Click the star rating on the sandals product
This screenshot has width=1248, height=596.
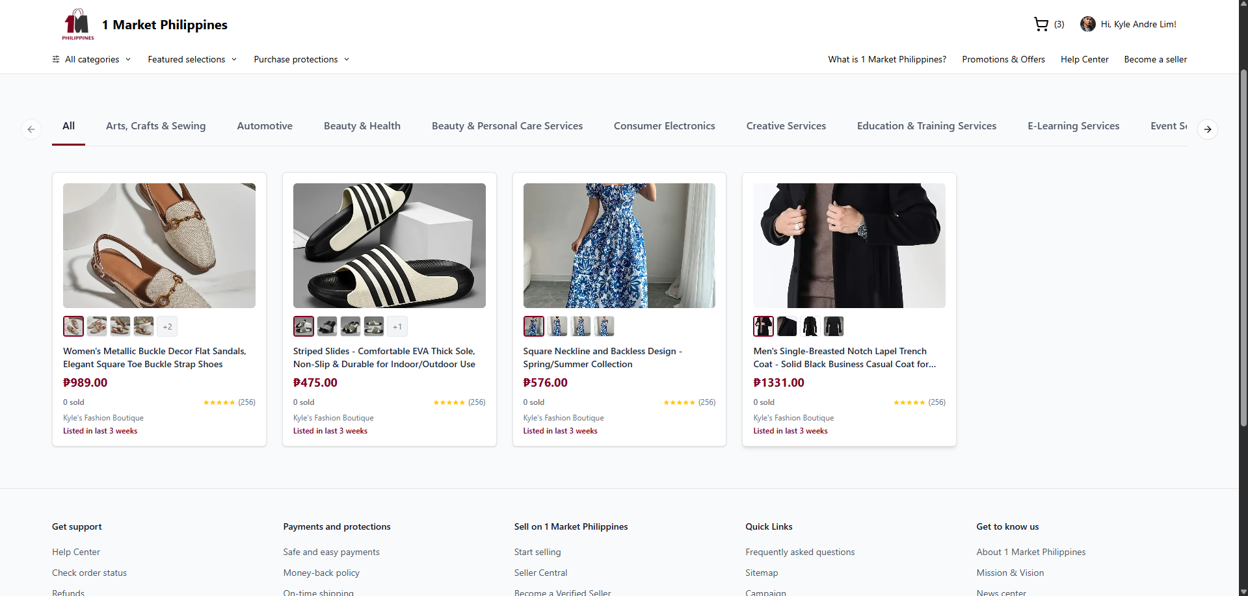pos(219,402)
